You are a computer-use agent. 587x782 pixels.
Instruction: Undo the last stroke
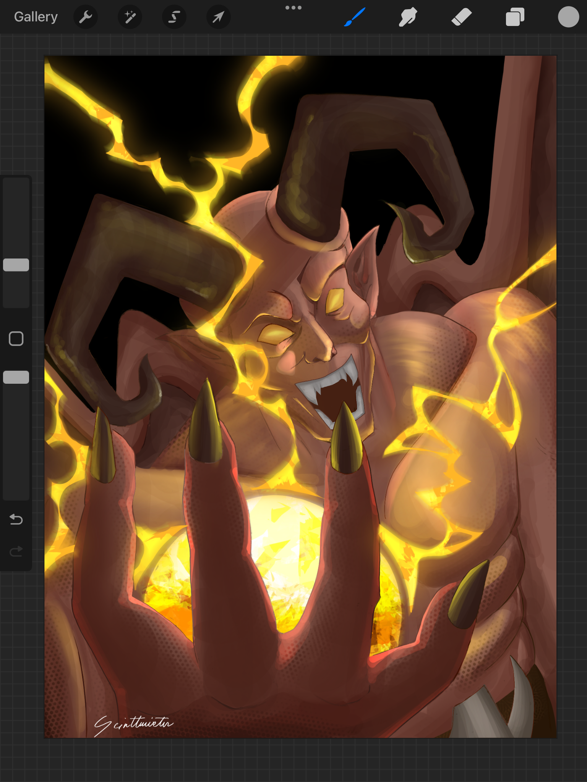click(x=16, y=519)
